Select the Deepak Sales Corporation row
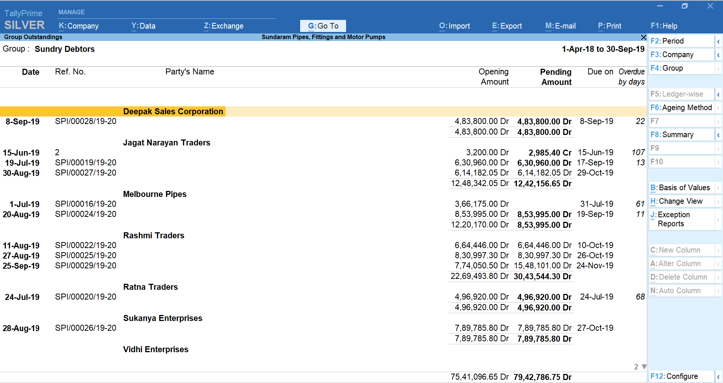 (173, 111)
